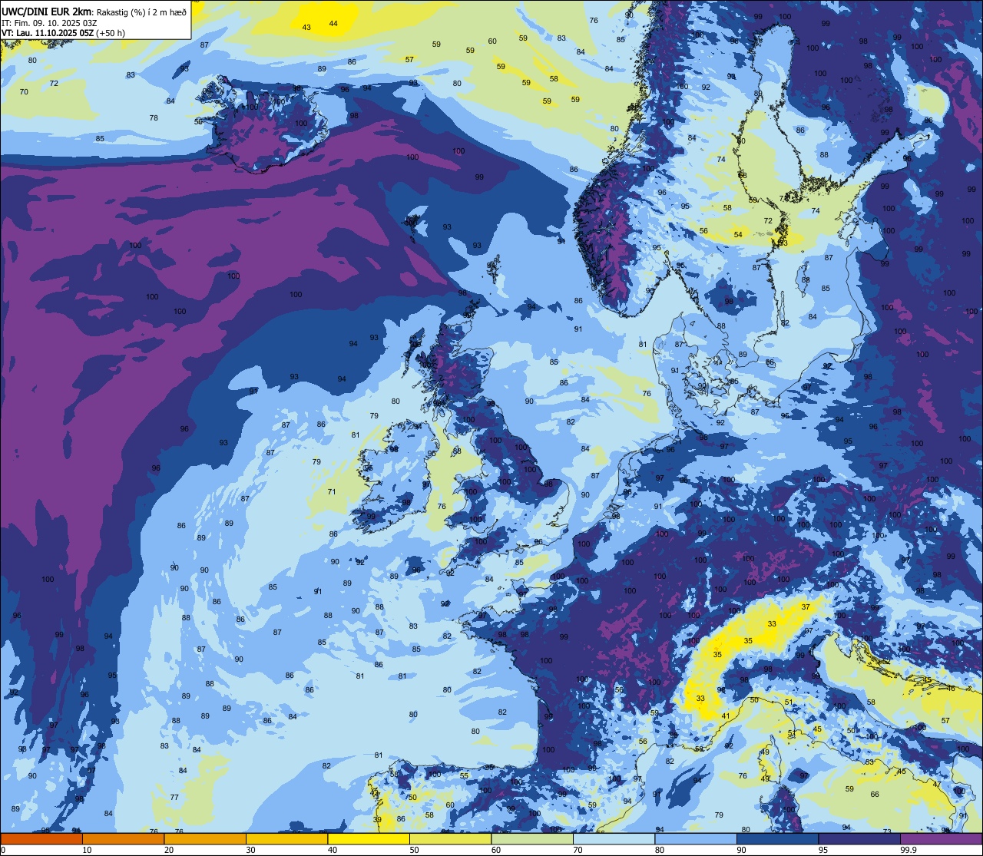The width and height of the screenshot is (983, 856).
Task: Click the purple legend segment above 99.9%
Action: click(x=941, y=838)
